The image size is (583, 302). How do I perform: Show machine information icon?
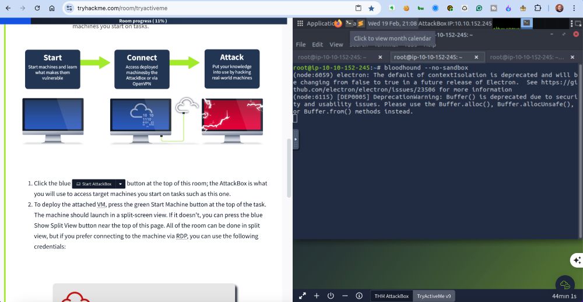tap(359, 296)
